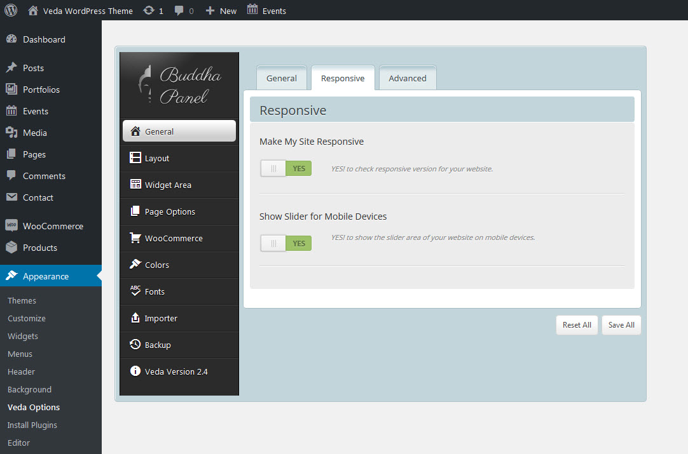Open the Customize submenu item
The image size is (688, 454).
point(27,319)
